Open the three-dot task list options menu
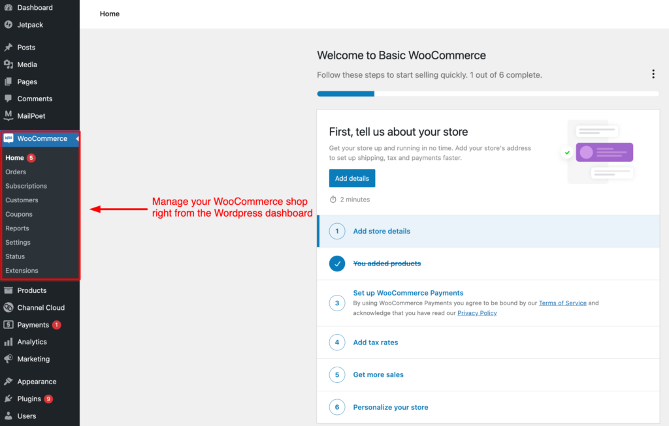The height and width of the screenshot is (426, 669). coord(653,74)
